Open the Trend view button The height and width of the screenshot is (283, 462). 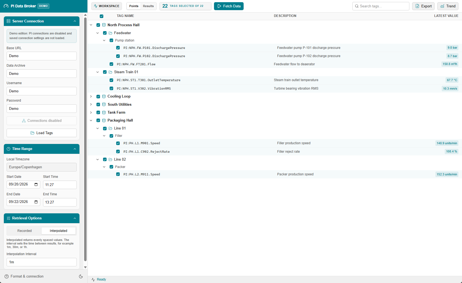coord(448,6)
